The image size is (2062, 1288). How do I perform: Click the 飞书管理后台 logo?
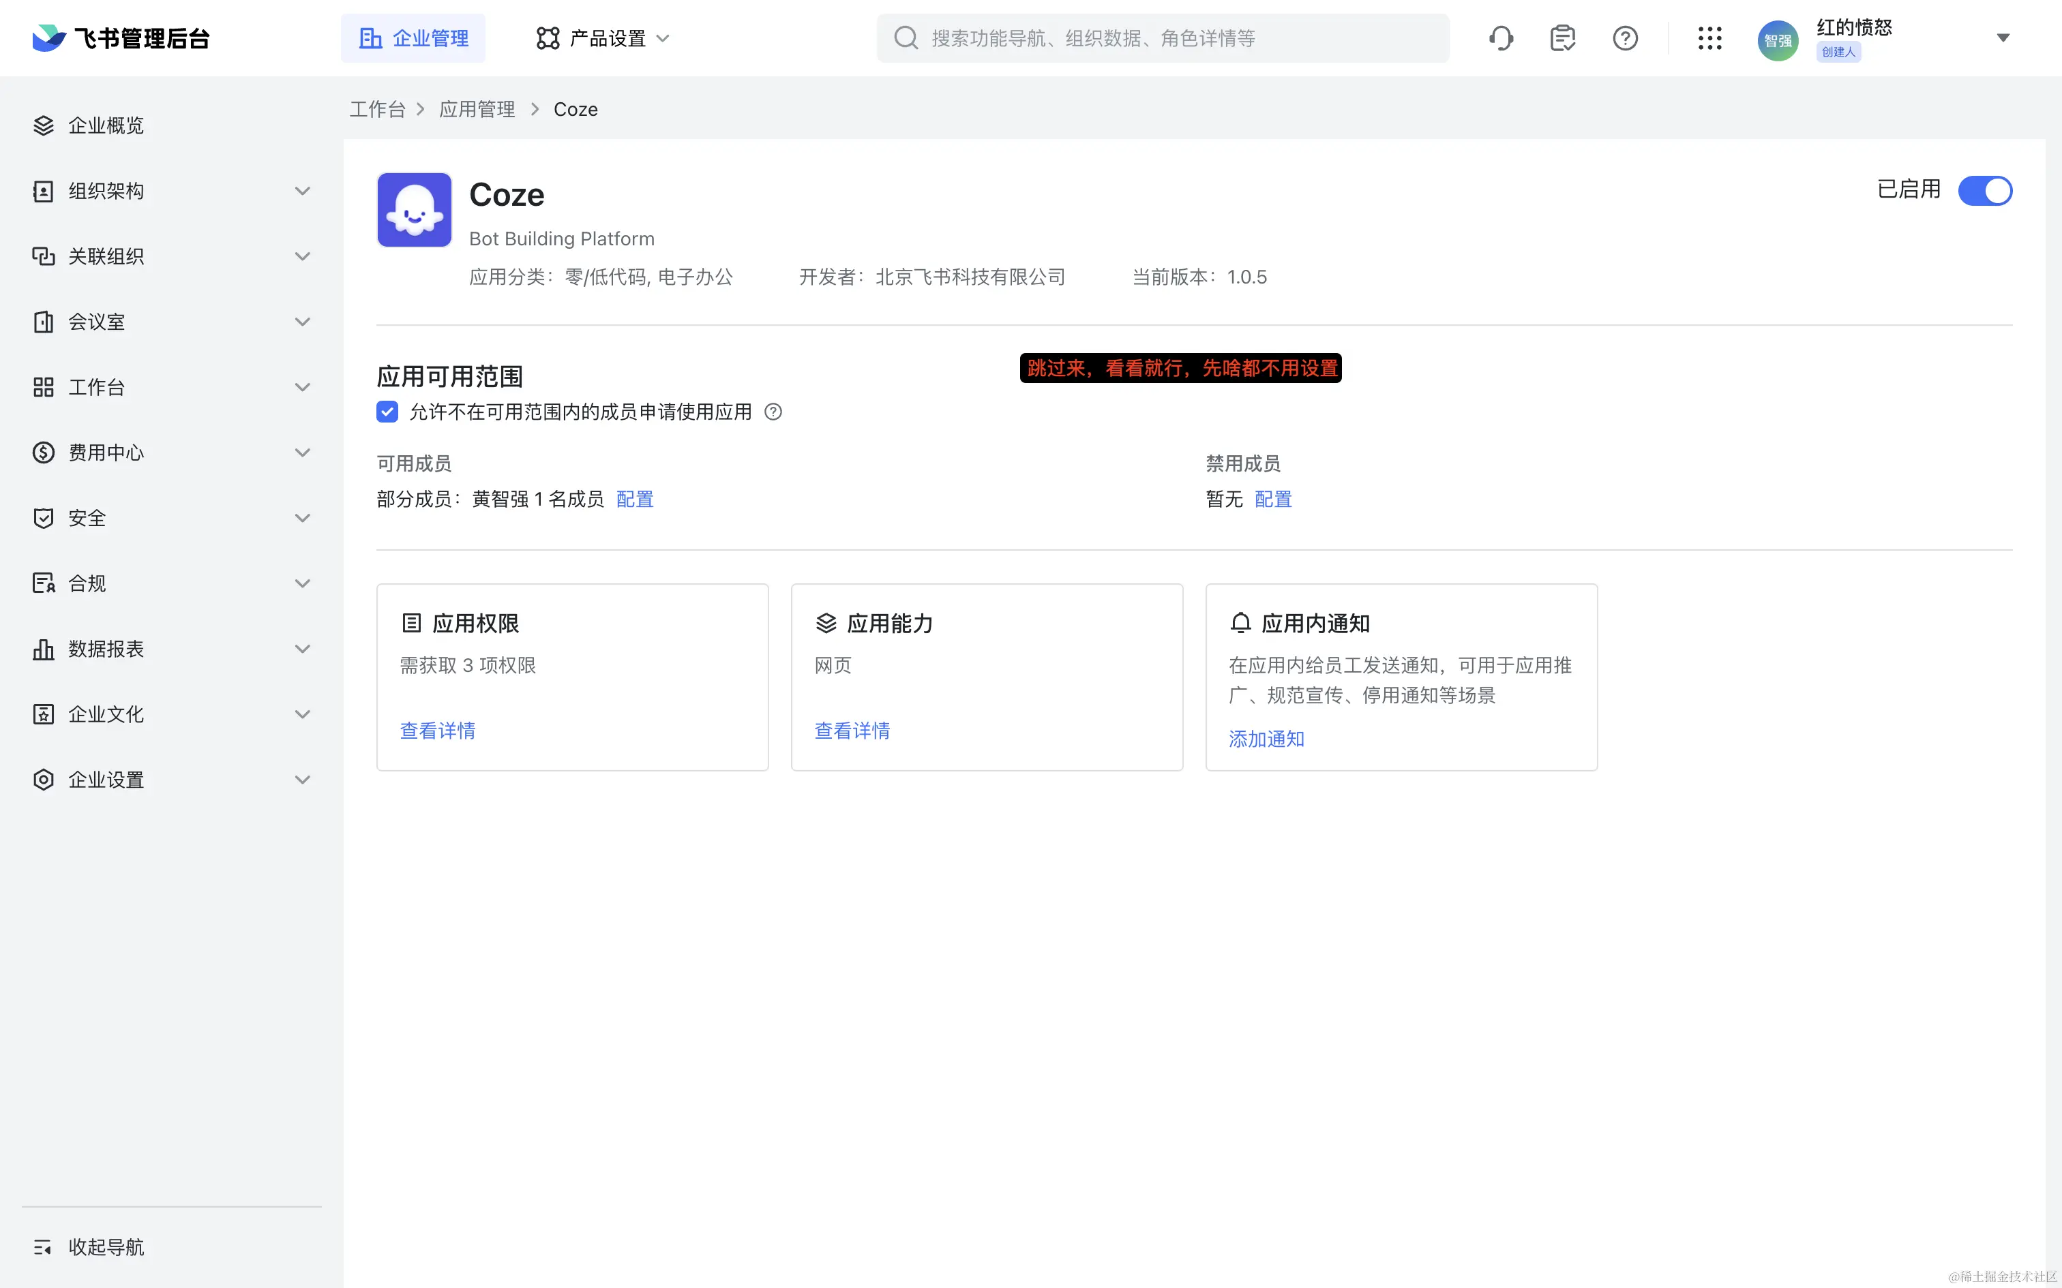pos(121,38)
